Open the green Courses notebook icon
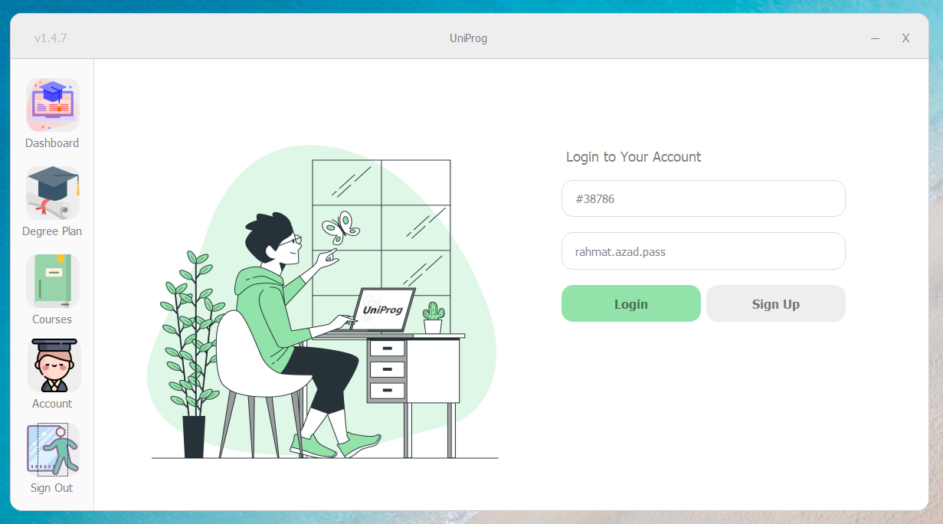This screenshot has height=524, width=943. [52, 281]
